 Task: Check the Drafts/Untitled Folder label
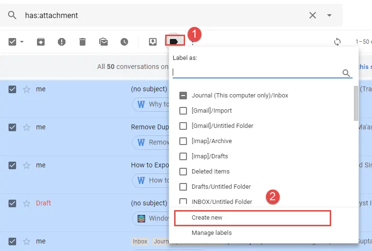pos(183,186)
